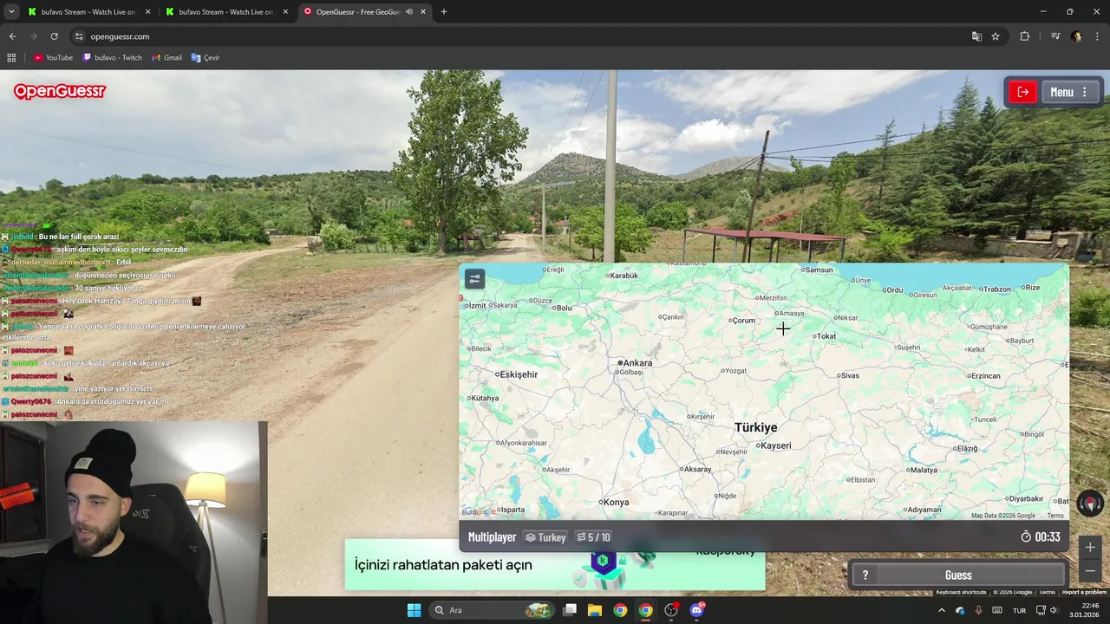This screenshot has width=1110, height=624.
Task: Click Erzincan on the map
Action: (x=985, y=375)
